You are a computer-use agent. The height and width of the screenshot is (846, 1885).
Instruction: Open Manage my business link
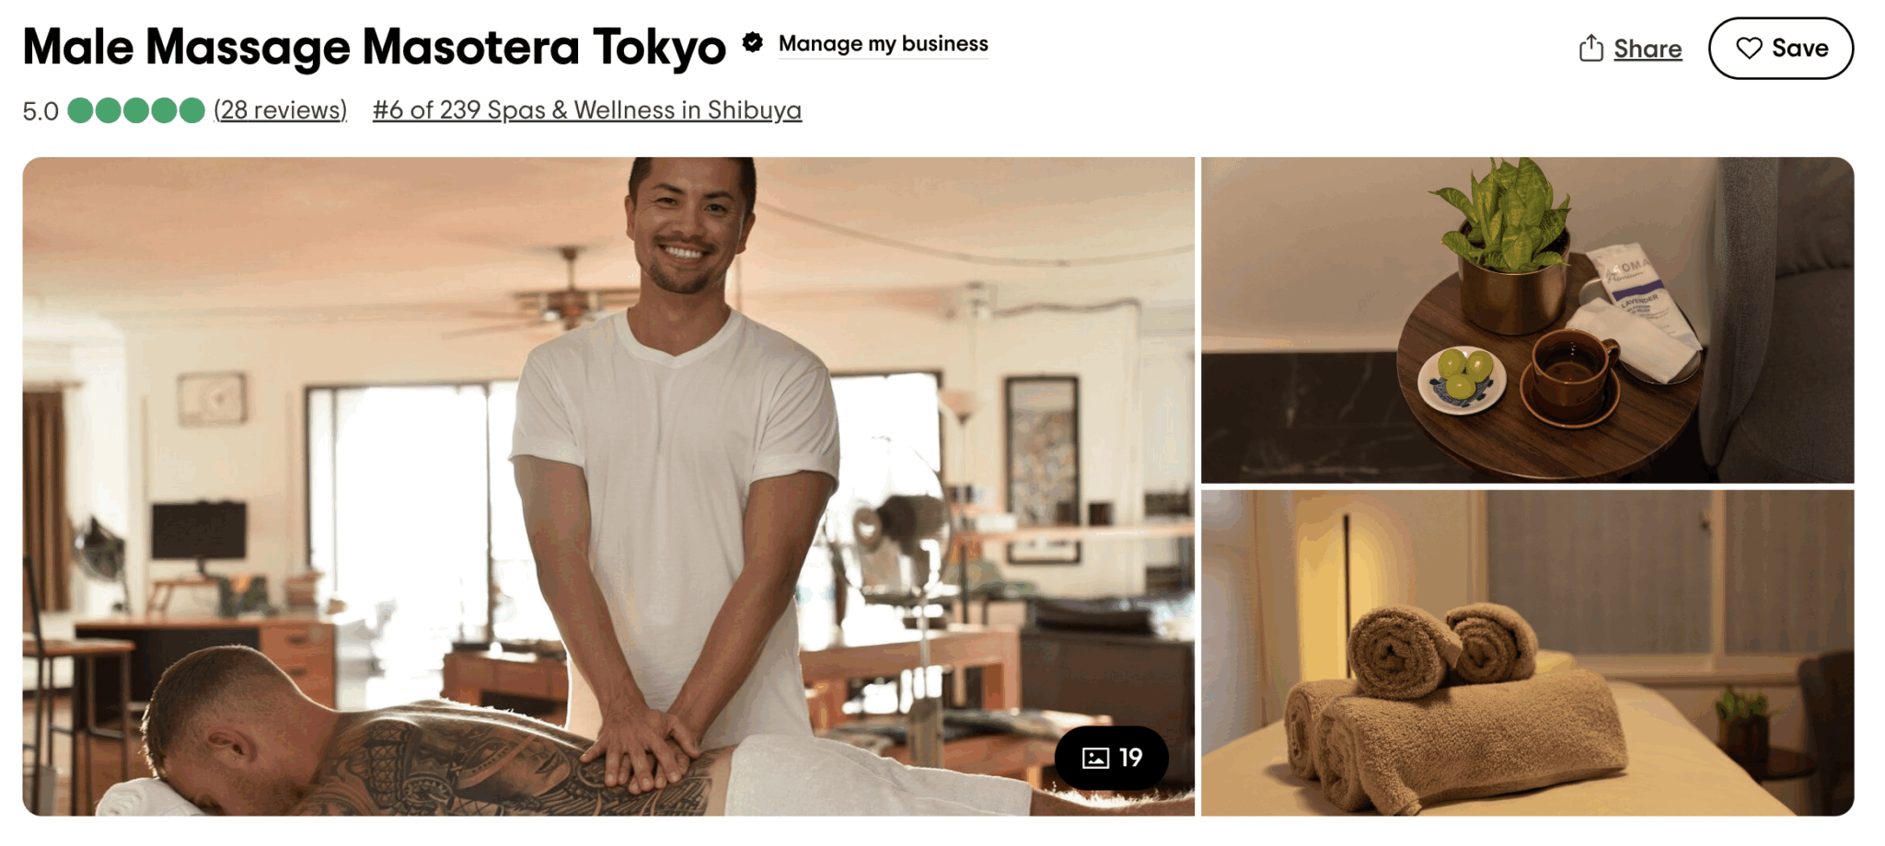pos(884,44)
